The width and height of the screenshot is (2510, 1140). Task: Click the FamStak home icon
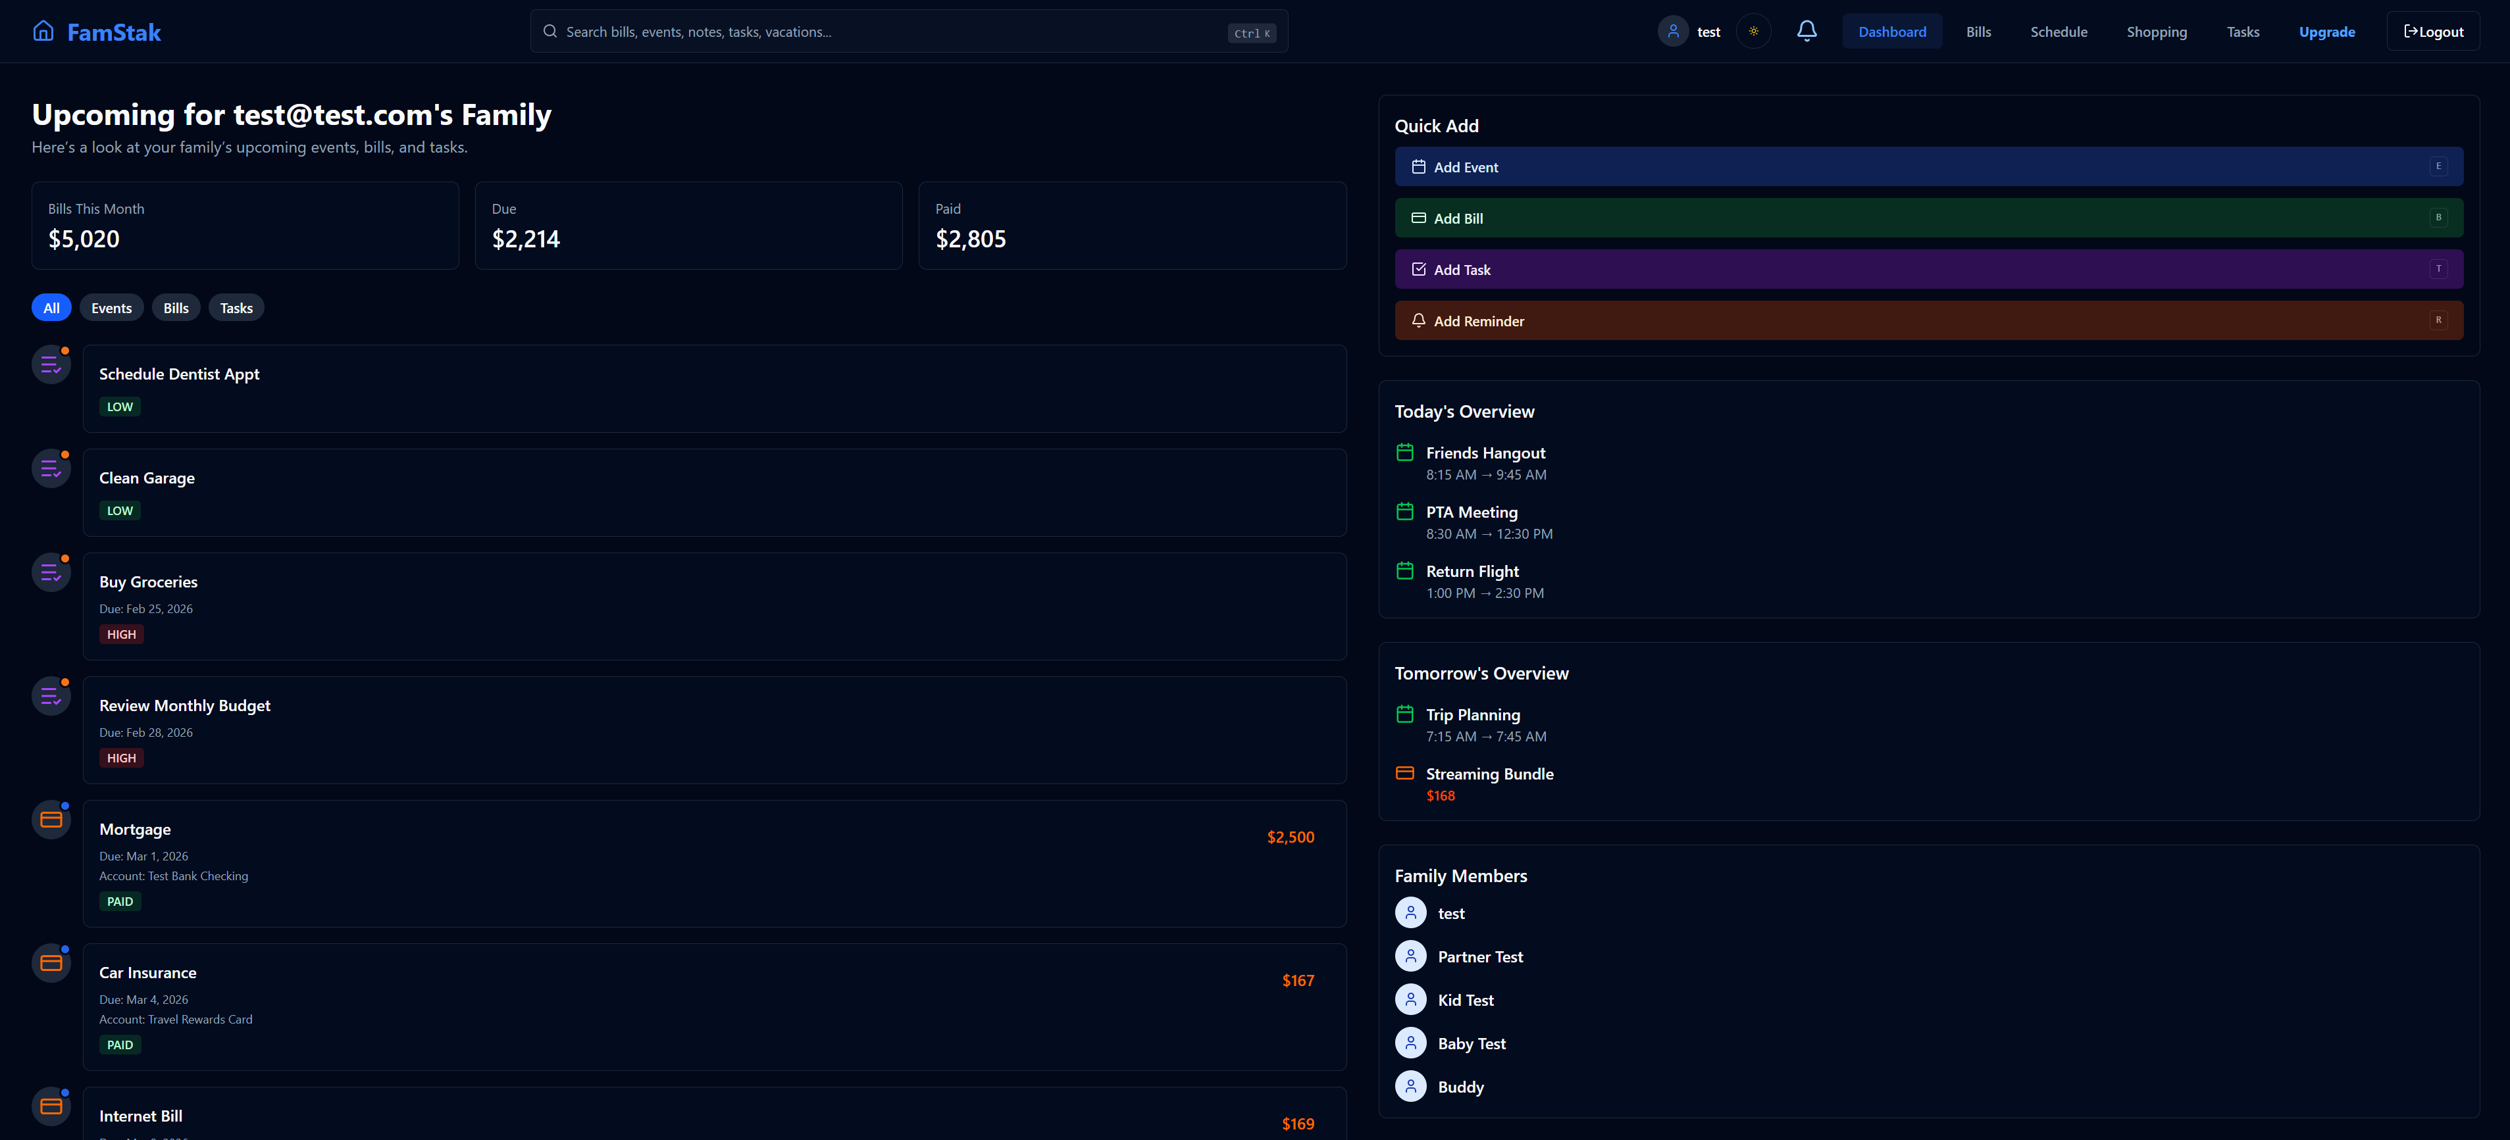pyautogui.click(x=43, y=30)
